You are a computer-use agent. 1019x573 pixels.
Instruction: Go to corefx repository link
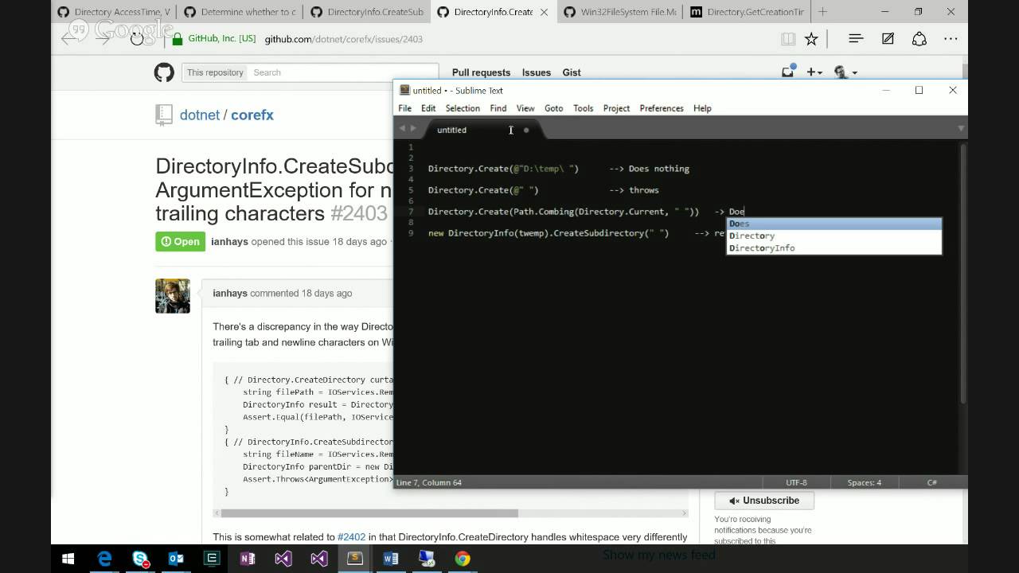coord(252,115)
